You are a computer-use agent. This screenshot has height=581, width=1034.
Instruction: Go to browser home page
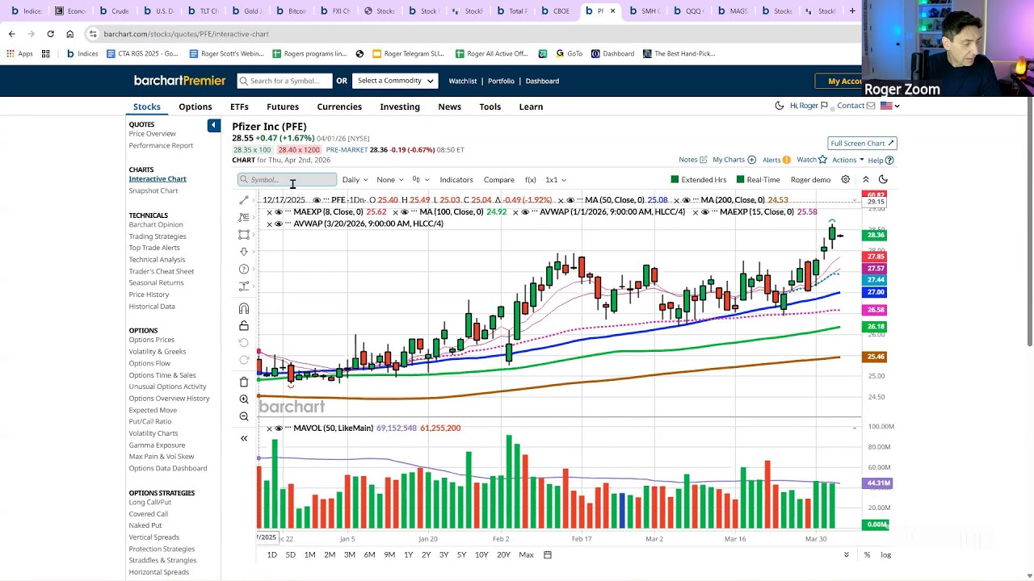tap(69, 34)
